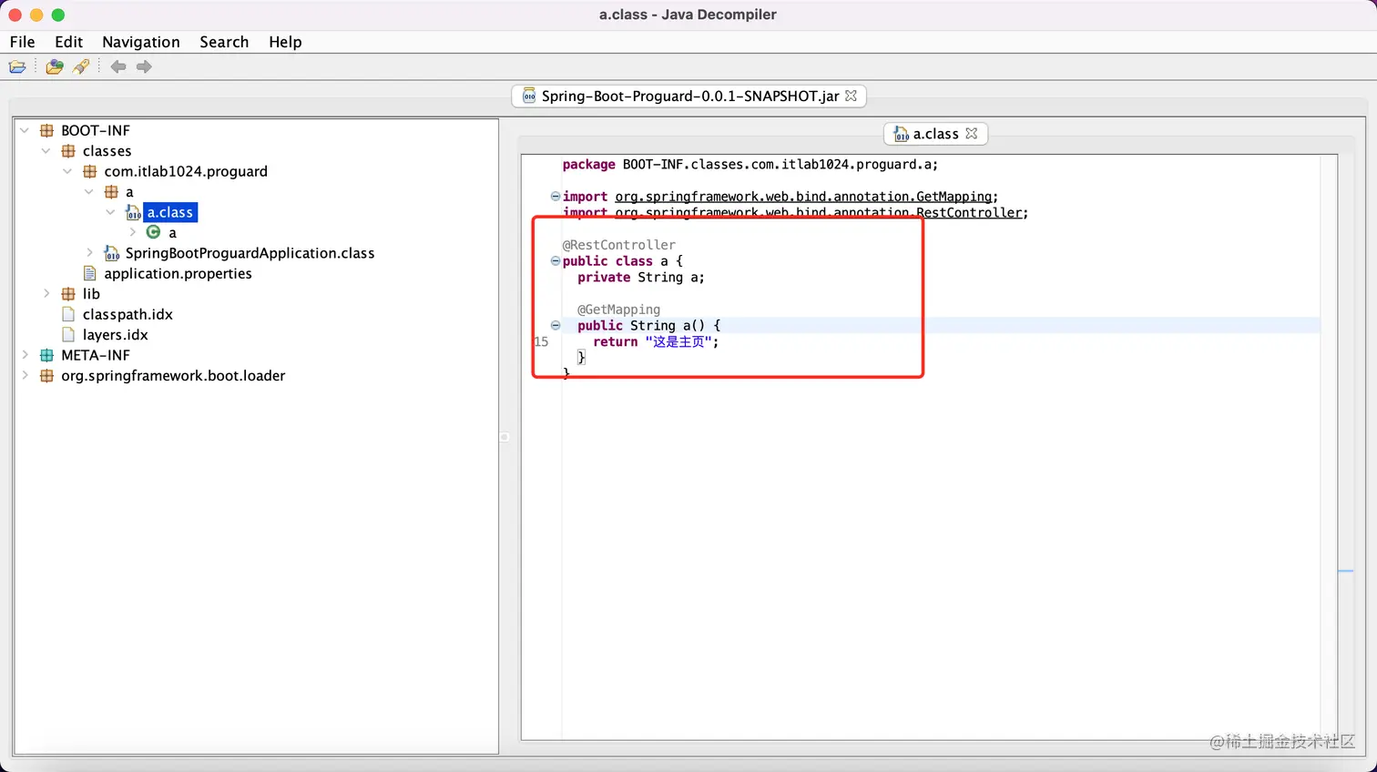Click the Search toolbar icon
This screenshot has height=772, width=1377.
(x=81, y=66)
